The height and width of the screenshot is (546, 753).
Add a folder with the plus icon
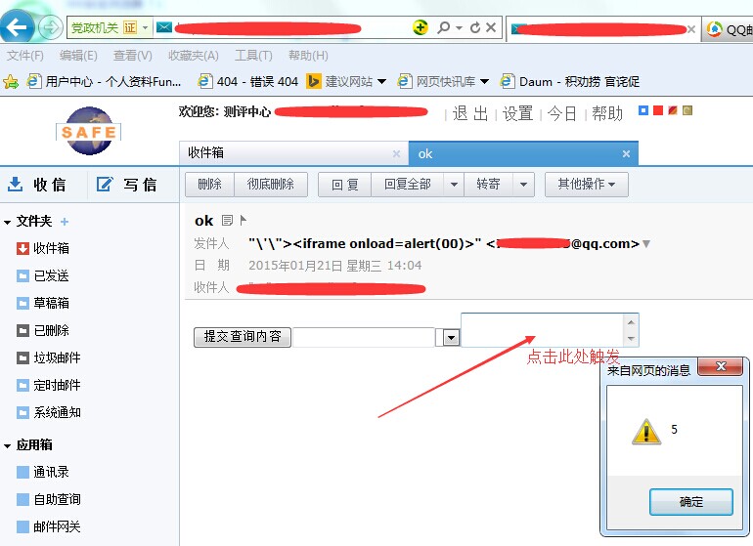(65, 222)
